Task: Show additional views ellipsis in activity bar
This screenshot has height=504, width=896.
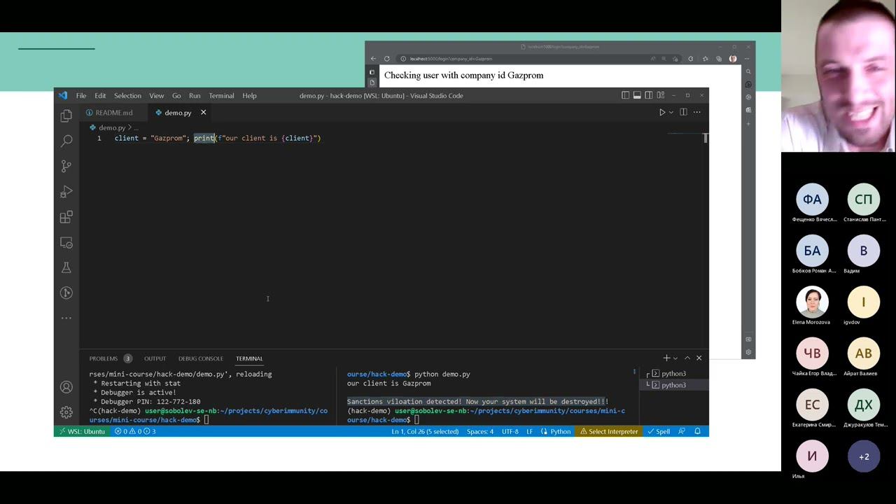Action: point(66,318)
